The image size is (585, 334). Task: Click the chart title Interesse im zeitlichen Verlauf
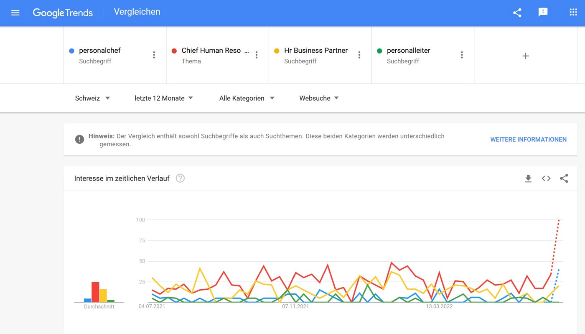click(122, 178)
